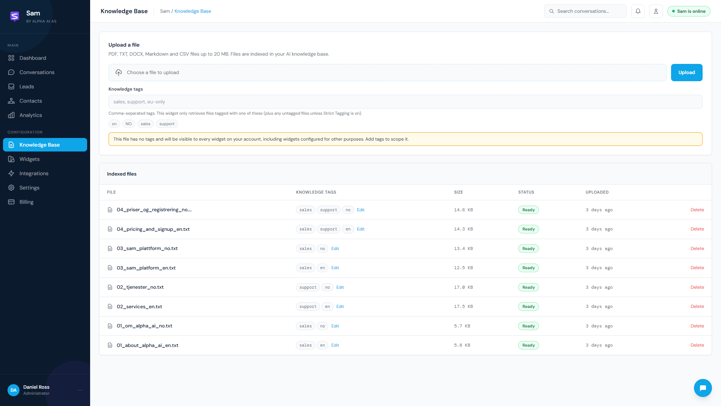Image resolution: width=721 pixels, height=406 pixels.
Task: Open the Daniel Ross account options menu
Action: [80, 390]
